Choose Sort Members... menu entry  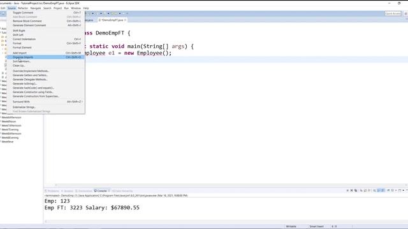(45, 61)
